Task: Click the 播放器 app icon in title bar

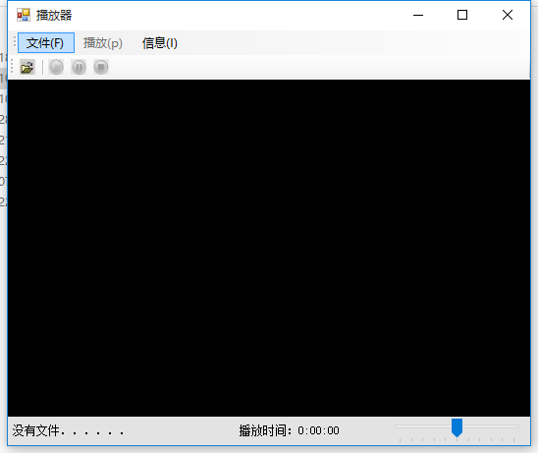Action: click(24, 15)
